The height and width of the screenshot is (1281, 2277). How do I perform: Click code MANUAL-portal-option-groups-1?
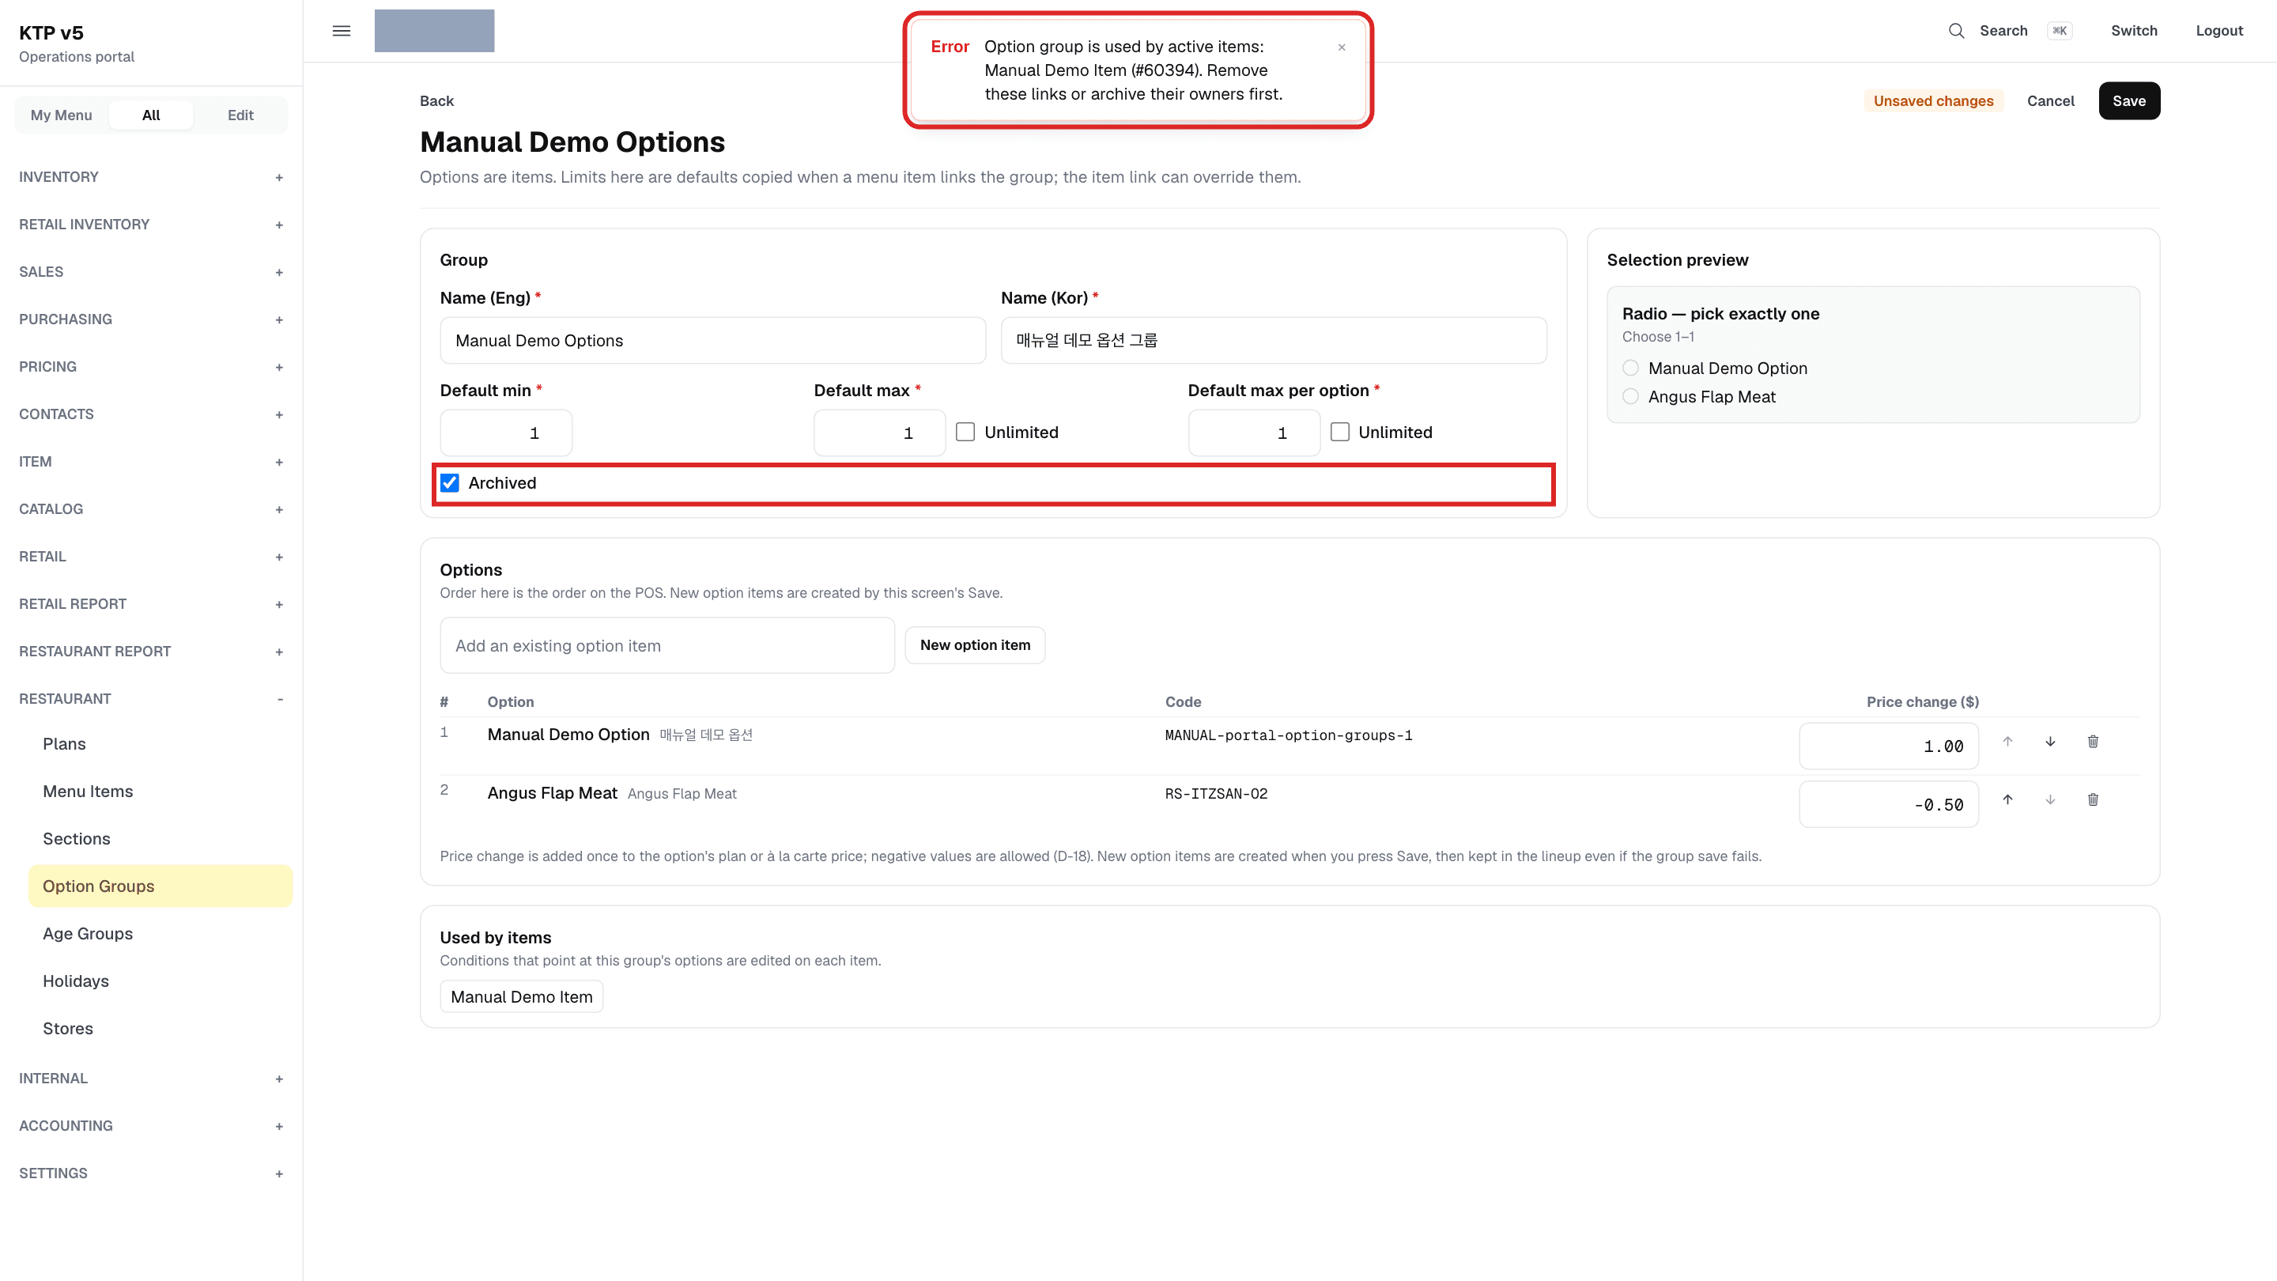point(1288,735)
